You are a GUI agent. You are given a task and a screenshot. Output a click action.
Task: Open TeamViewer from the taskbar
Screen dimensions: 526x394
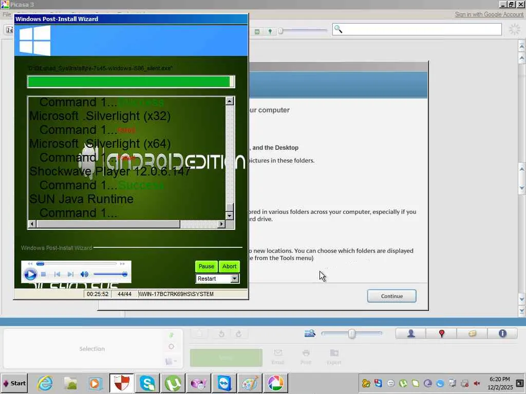coord(224,383)
